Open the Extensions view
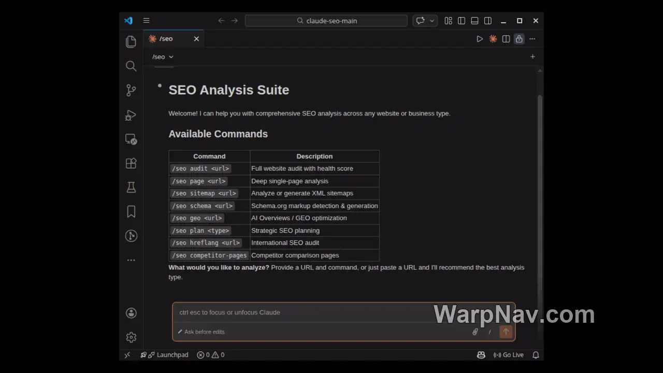Viewport: 663px width, 373px height. pyautogui.click(x=131, y=163)
